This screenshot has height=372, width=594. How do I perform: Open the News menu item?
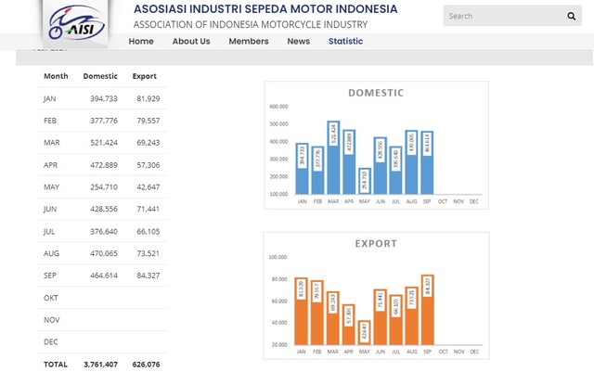tap(299, 42)
